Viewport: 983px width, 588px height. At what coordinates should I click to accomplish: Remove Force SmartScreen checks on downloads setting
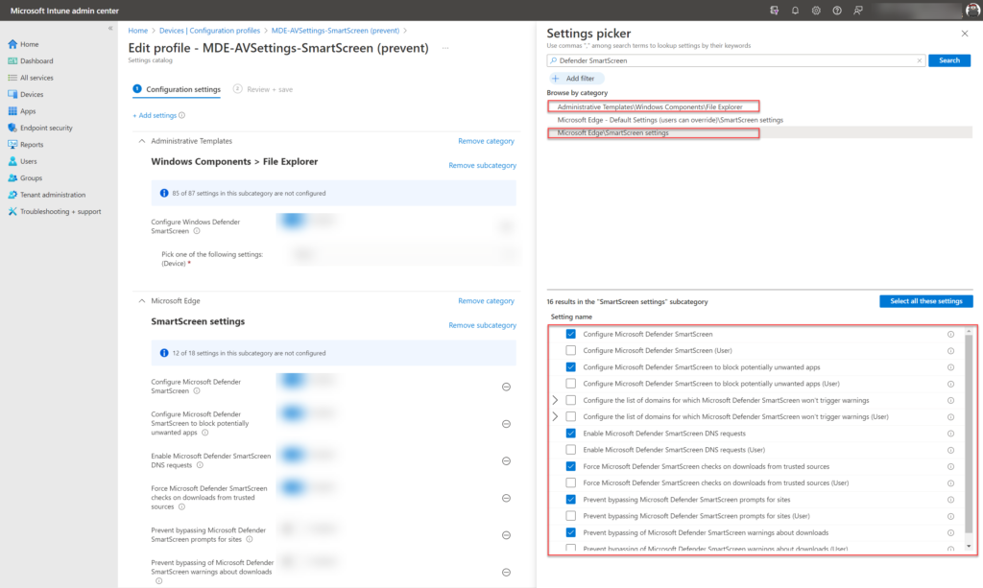coord(506,499)
